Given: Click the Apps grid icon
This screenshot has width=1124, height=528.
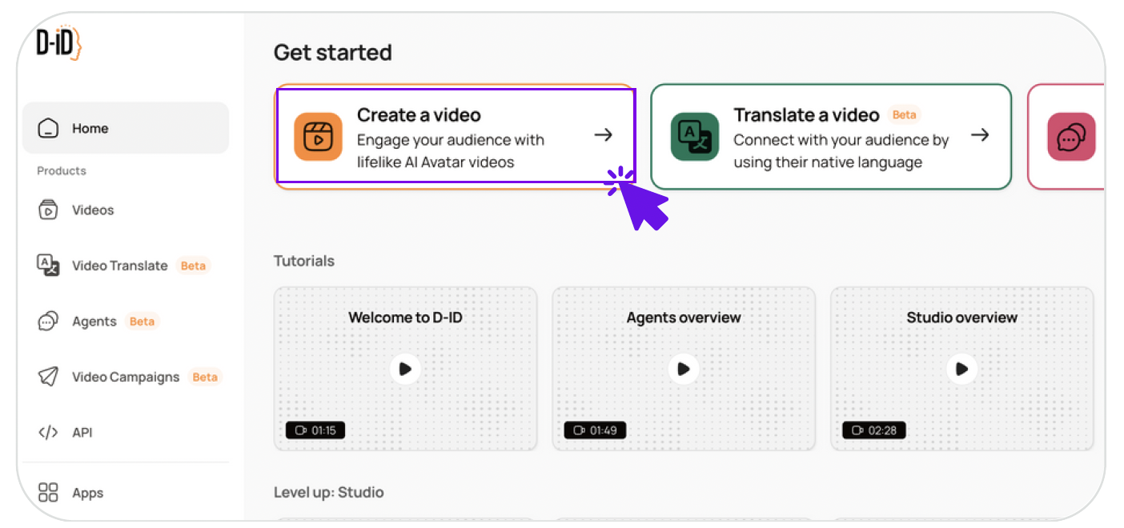Looking at the screenshot, I should click(49, 493).
